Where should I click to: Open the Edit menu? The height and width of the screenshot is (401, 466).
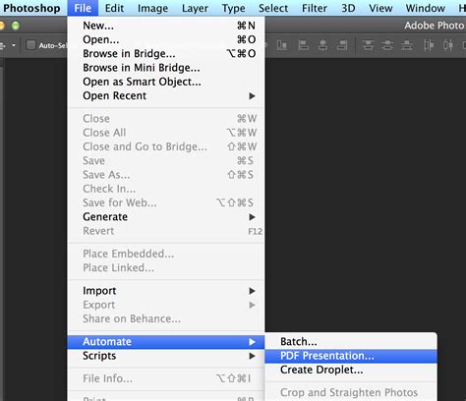[x=114, y=8]
